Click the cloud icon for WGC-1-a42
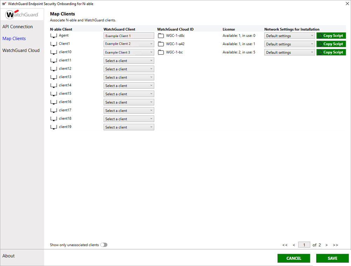Viewport: 351px width, 266px height. [x=160, y=44]
